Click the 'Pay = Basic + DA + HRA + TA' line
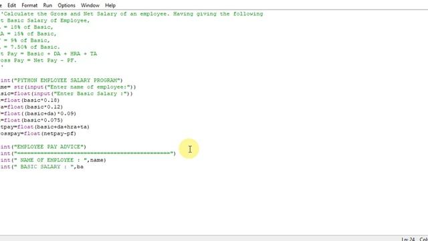The height and width of the screenshot is (241, 428). [49, 54]
